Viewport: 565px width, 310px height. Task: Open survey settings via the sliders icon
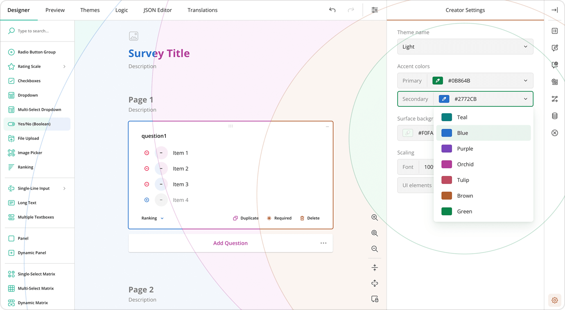374,9
